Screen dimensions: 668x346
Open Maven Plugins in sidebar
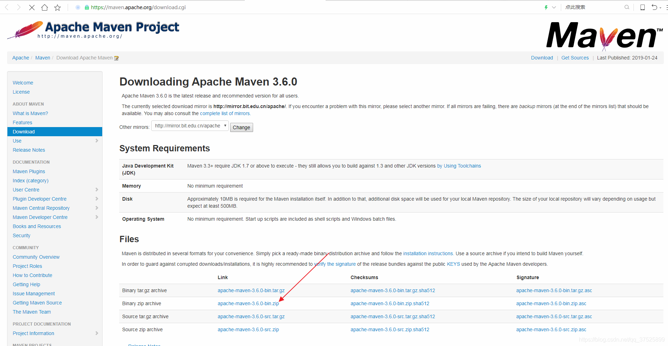point(29,171)
